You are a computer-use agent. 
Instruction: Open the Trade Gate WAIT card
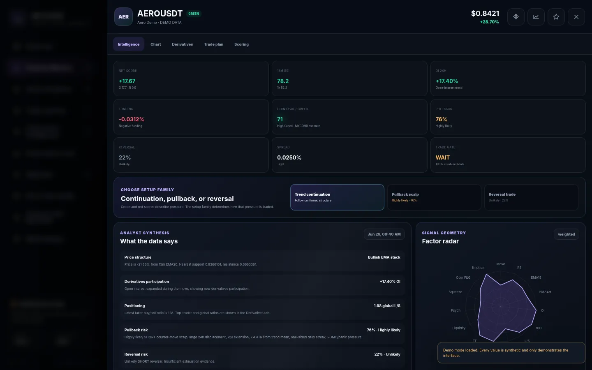click(x=508, y=155)
